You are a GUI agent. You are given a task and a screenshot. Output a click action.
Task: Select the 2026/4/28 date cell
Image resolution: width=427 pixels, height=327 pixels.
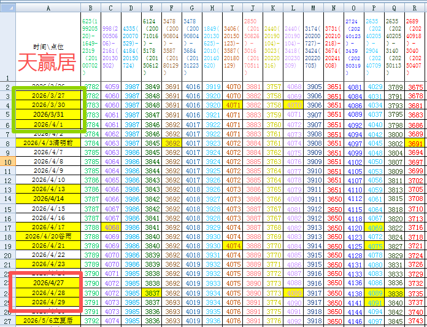[48, 293]
